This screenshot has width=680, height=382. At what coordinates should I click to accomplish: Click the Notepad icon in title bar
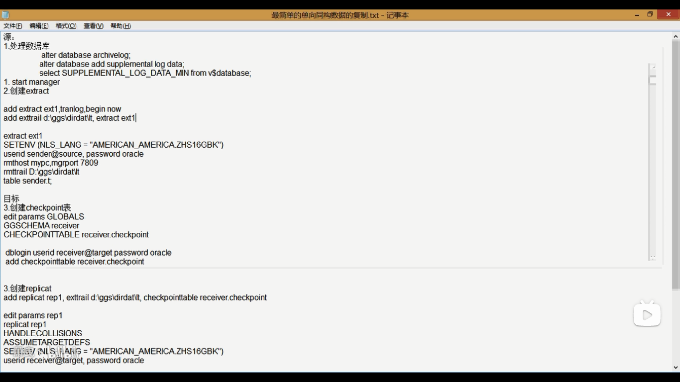(x=5, y=15)
